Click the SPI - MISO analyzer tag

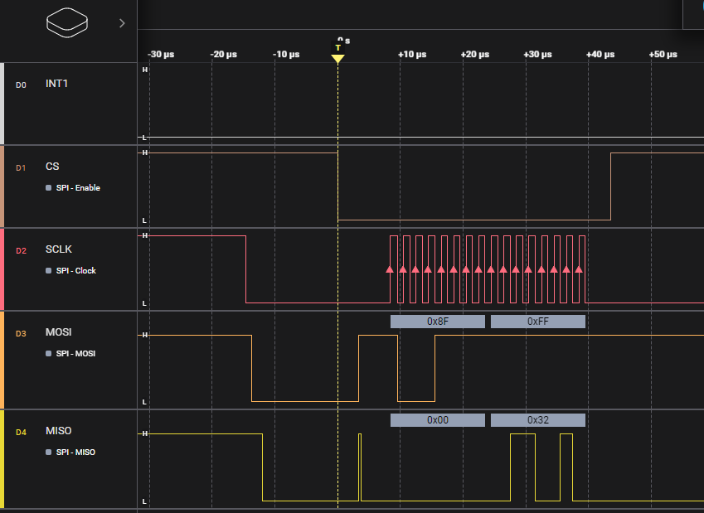tap(70, 453)
